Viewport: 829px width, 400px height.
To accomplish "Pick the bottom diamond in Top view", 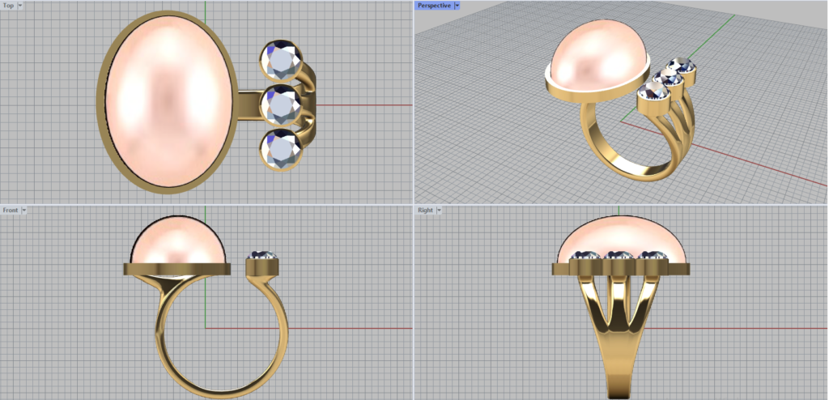I will [280, 148].
